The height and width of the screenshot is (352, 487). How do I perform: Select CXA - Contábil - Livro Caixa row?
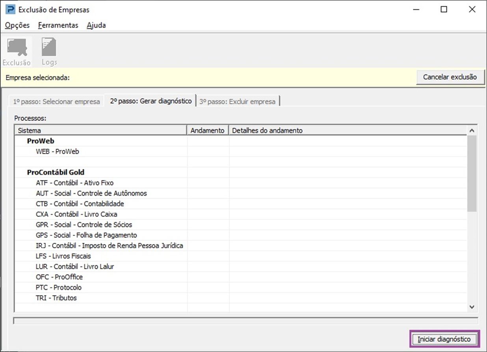[241, 214]
